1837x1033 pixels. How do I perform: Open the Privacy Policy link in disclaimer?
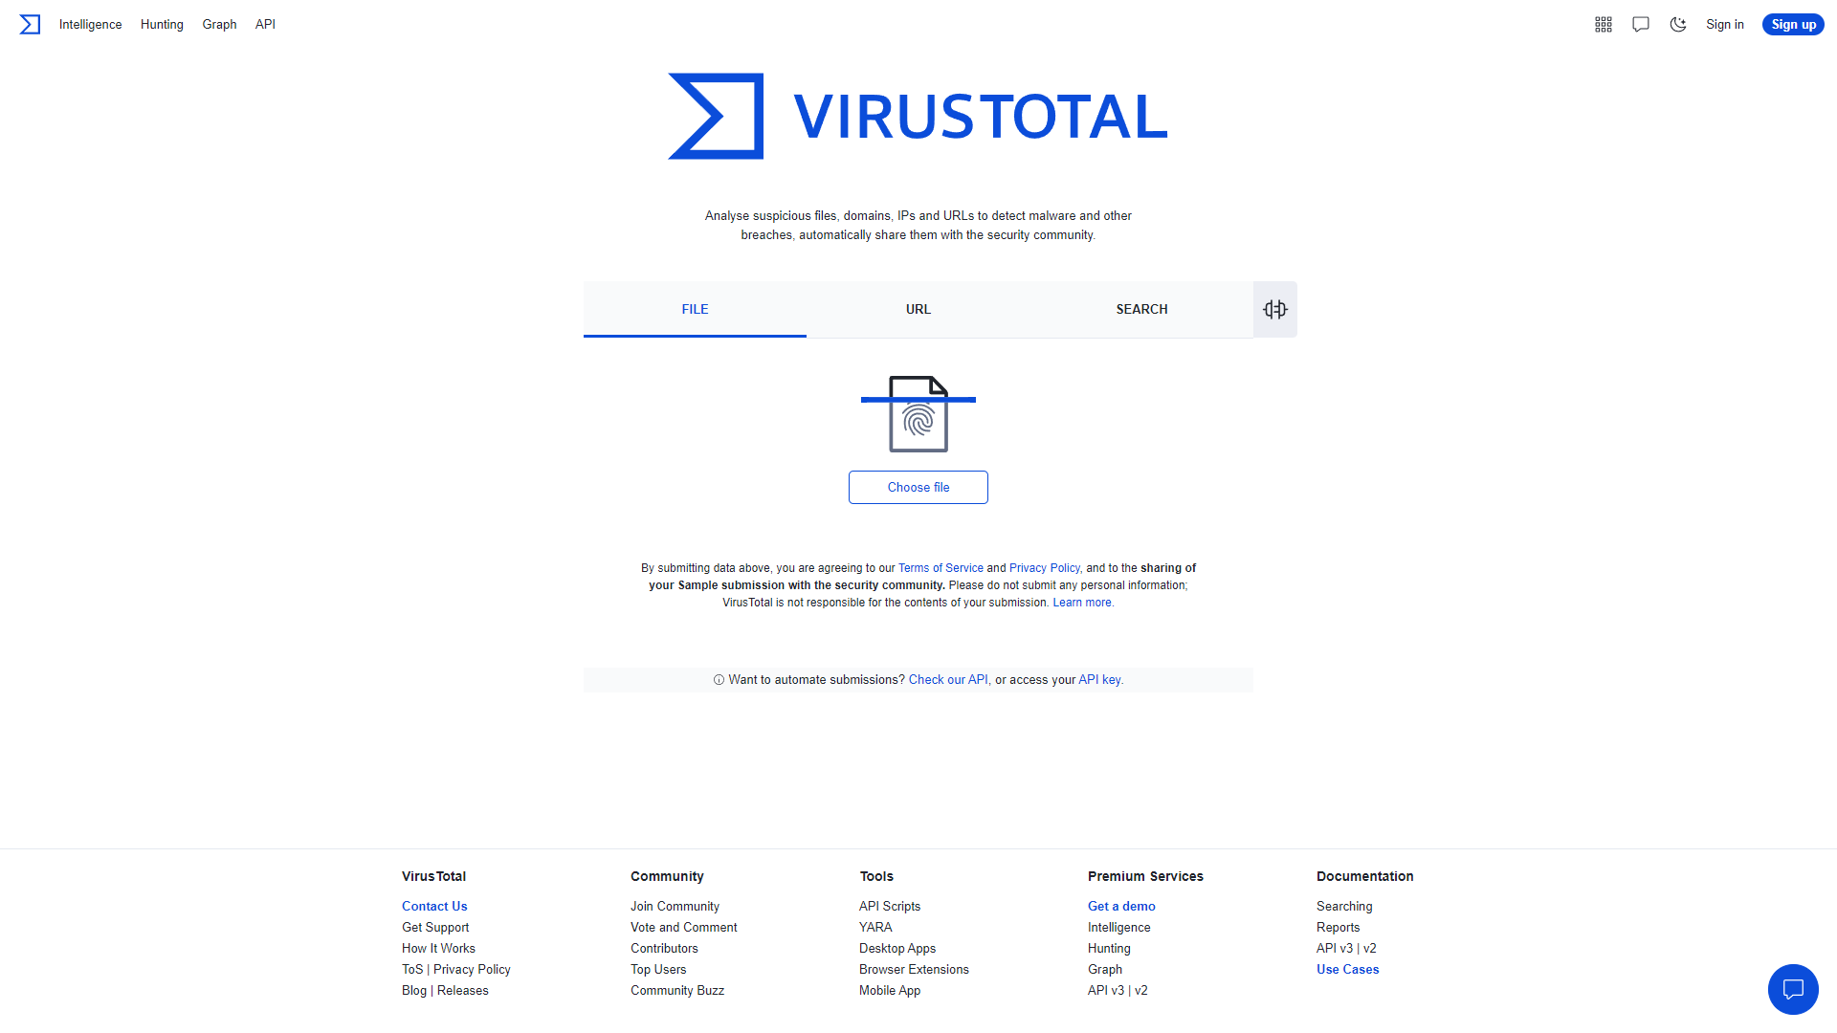(x=1044, y=568)
